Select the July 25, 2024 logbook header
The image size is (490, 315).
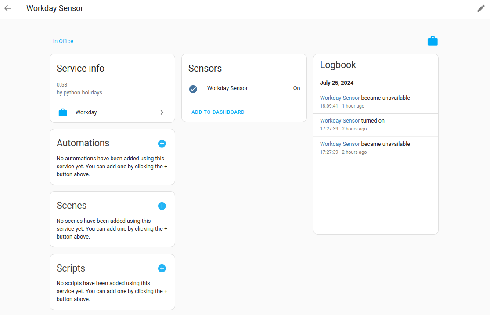pyautogui.click(x=337, y=83)
